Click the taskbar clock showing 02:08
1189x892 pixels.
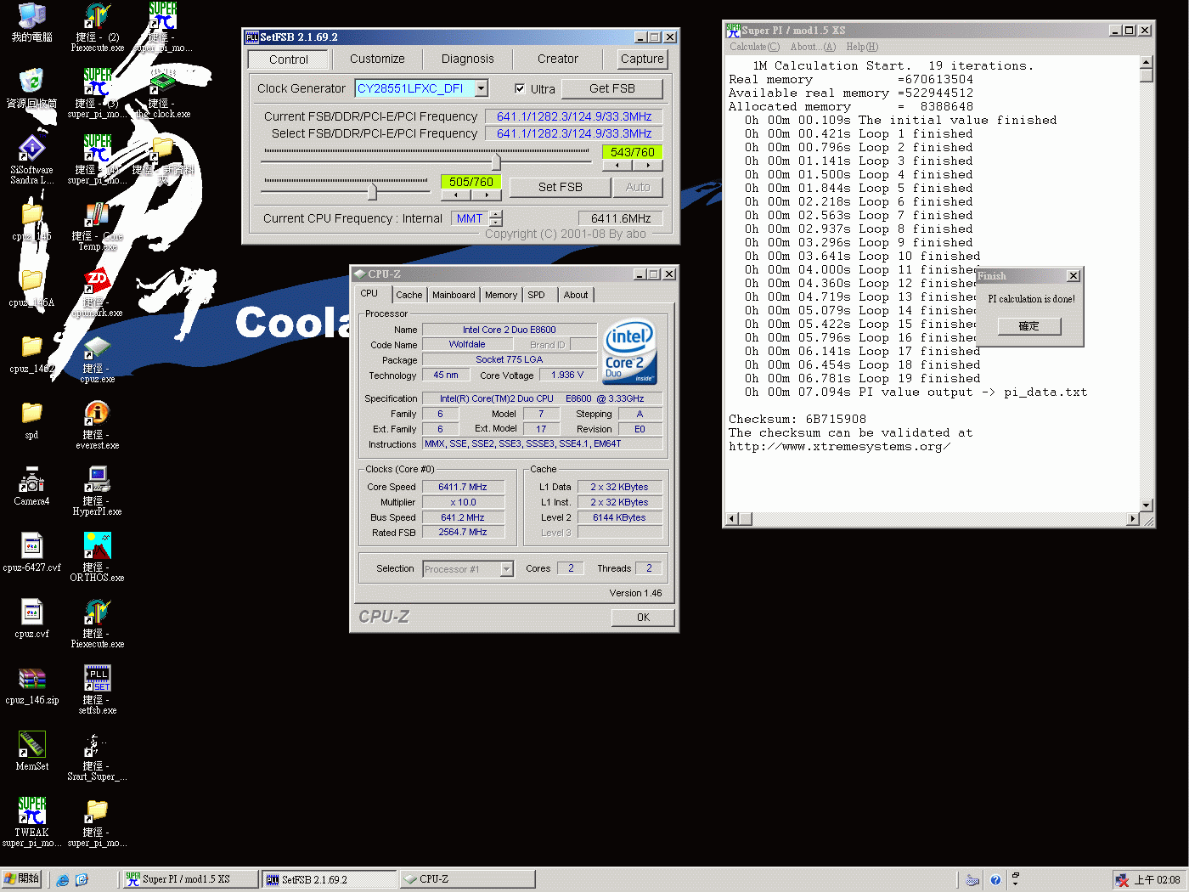coord(1157,880)
